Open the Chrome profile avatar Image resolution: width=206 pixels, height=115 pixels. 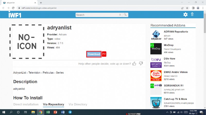pos(198,8)
